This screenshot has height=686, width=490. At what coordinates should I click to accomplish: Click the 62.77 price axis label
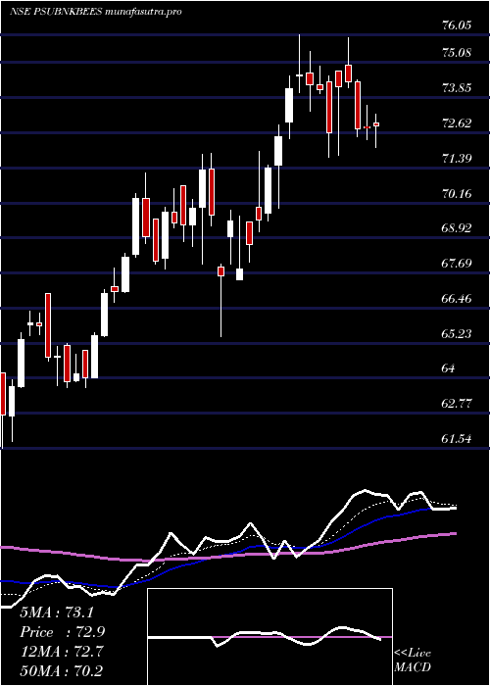[x=457, y=404]
